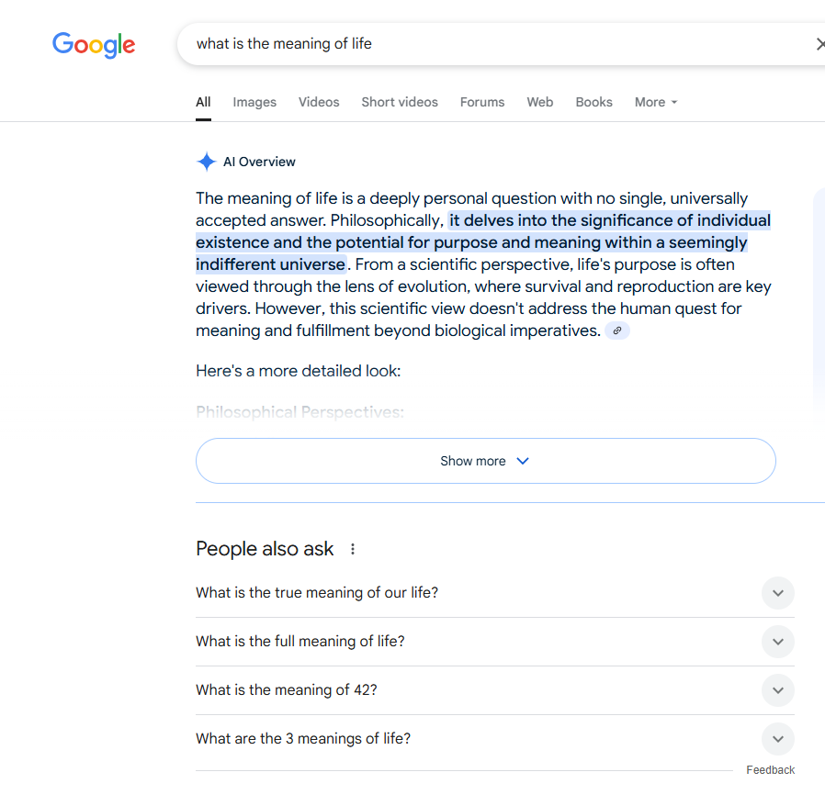Viewport: 825px width, 806px height.
Task: Click the Google logo
Action: tap(94, 45)
